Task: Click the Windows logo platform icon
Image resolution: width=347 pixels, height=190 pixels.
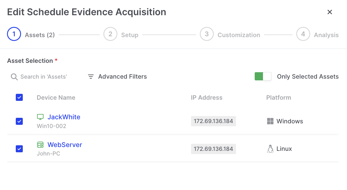Action: click(270, 121)
